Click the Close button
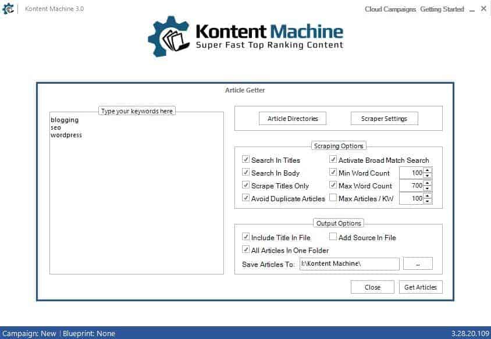Screen dimensions: 491x339 pyautogui.click(x=372, y=287)
